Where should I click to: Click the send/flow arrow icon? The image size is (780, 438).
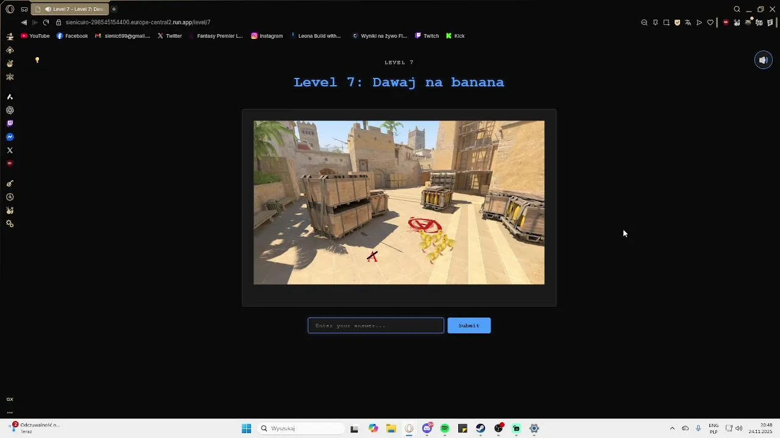[699, 23]
